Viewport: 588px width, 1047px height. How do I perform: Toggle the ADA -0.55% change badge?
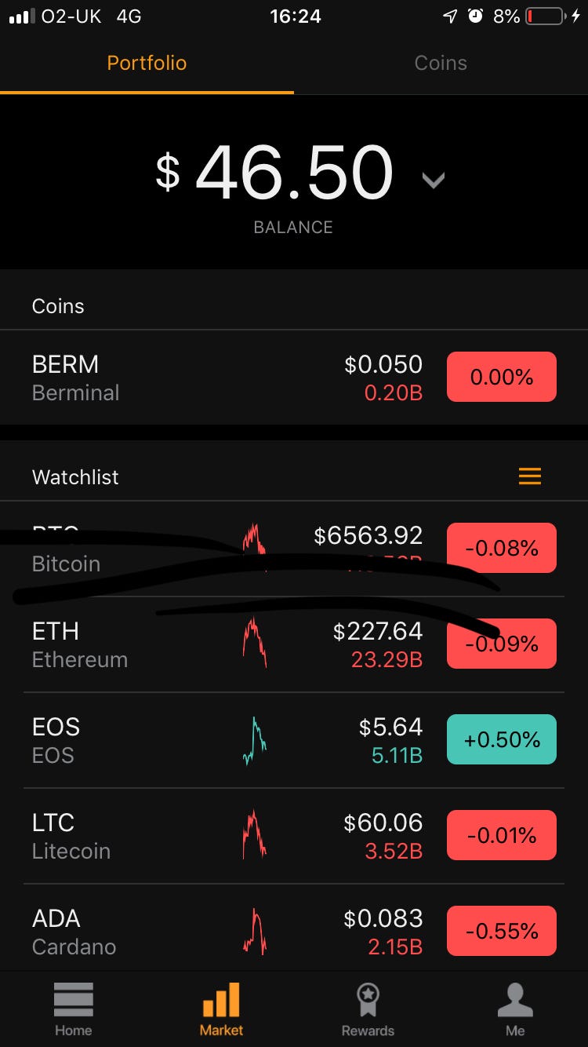pyautogui.click(x=502, y=931)
